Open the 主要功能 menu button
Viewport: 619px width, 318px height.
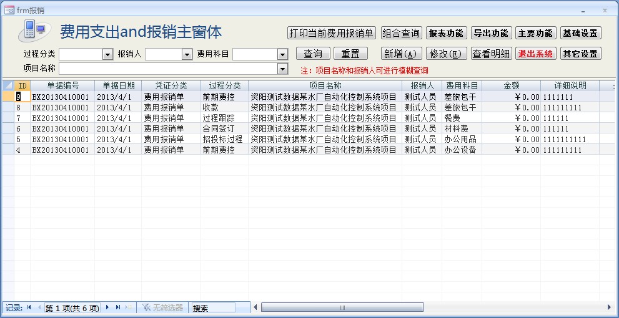coord(536,33)
